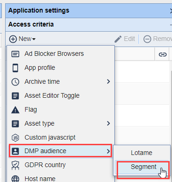This screenshot has width=172, height=182.
Task: Click the App profile phone icon
Action: (x=15, y=68)
